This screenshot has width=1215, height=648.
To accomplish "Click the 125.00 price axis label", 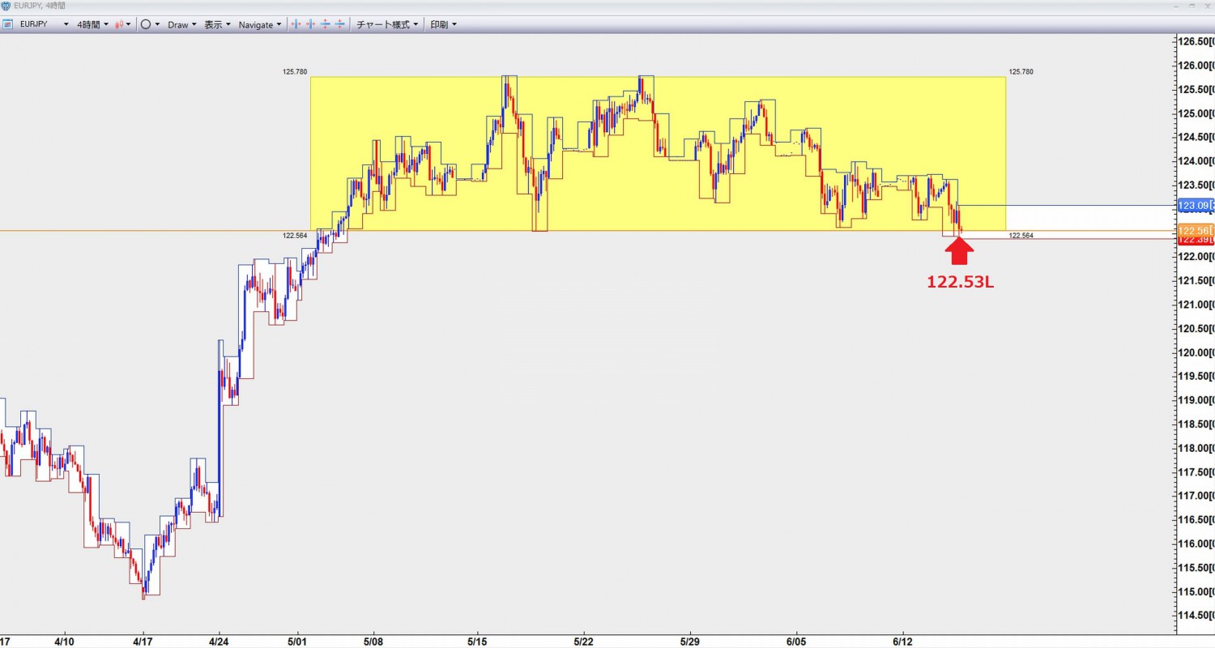I will point(1196,113).
